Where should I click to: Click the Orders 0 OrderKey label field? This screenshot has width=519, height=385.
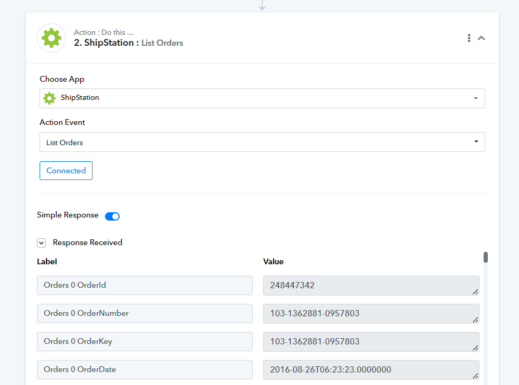145,342
